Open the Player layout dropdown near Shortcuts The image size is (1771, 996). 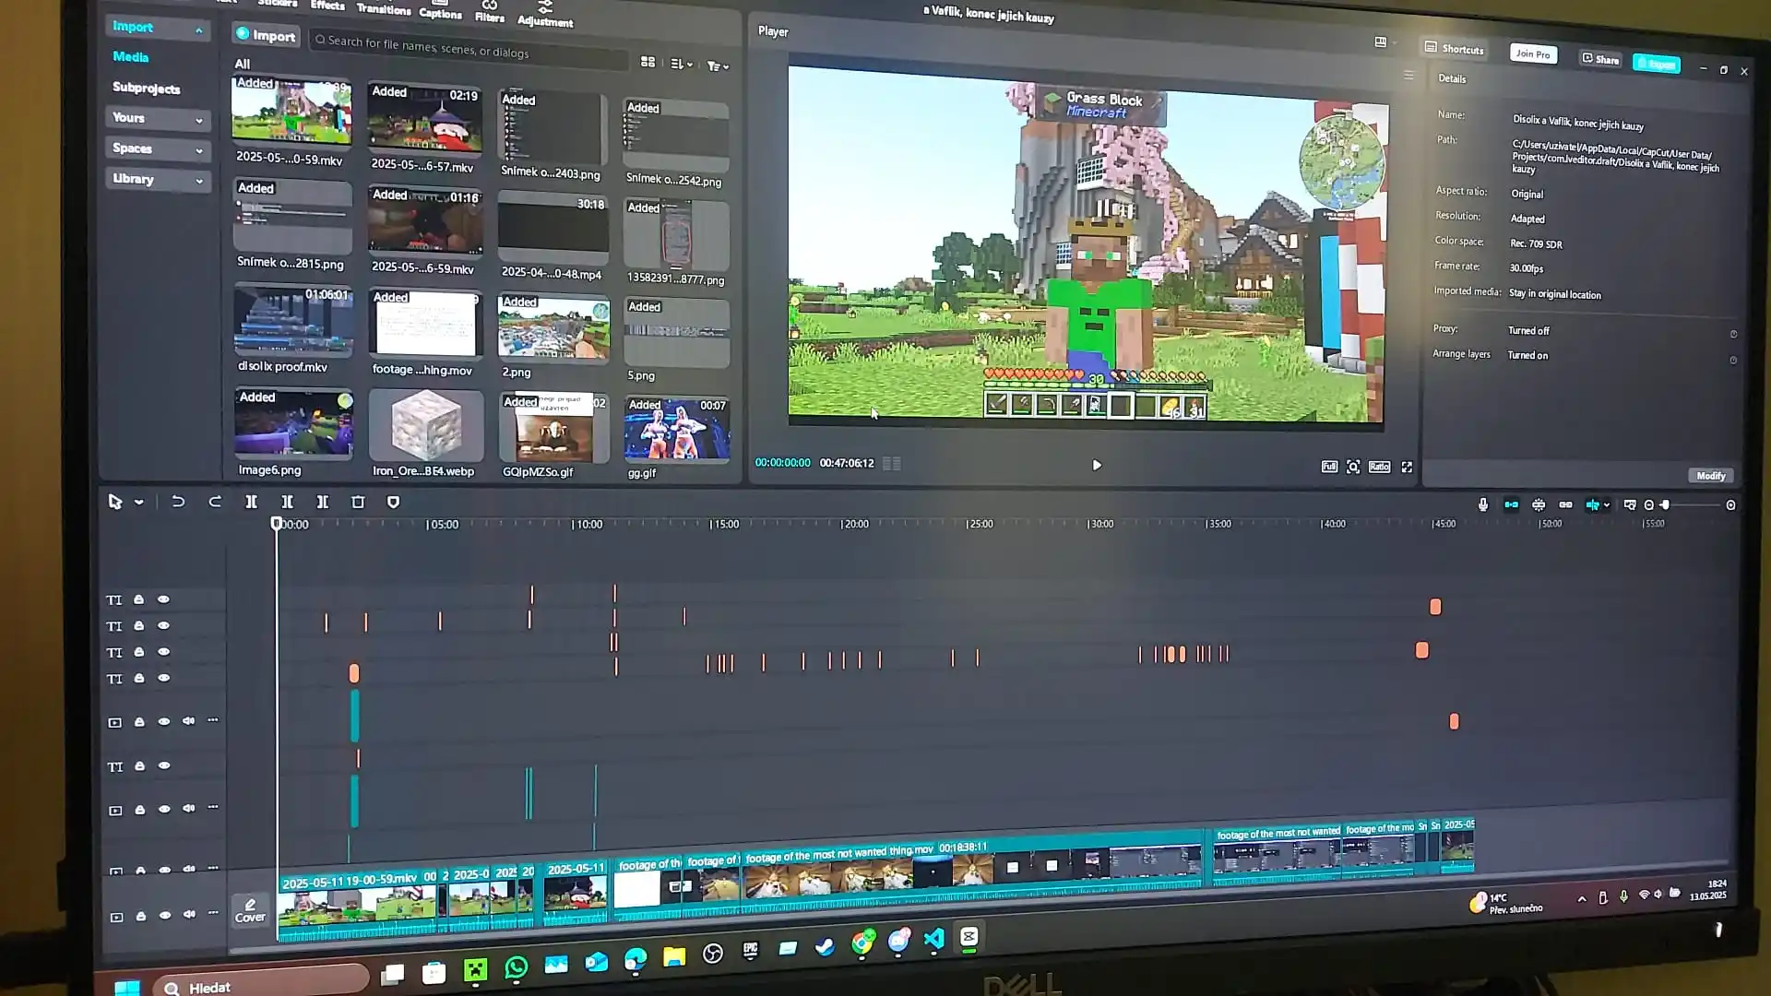click(x=1384, y=41)
